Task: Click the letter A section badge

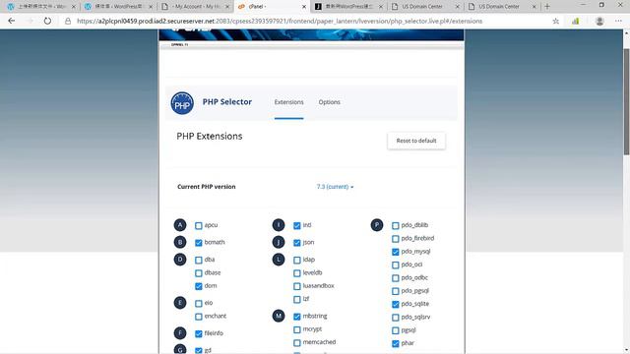Action: pyautogui.click(x=180, y=225)
